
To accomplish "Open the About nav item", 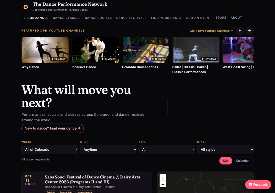I will [236, 18].
